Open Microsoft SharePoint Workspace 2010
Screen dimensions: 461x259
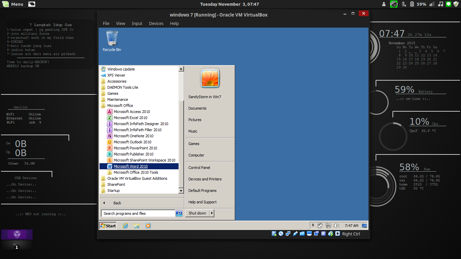pyautogui.click(x=141, y=160)
